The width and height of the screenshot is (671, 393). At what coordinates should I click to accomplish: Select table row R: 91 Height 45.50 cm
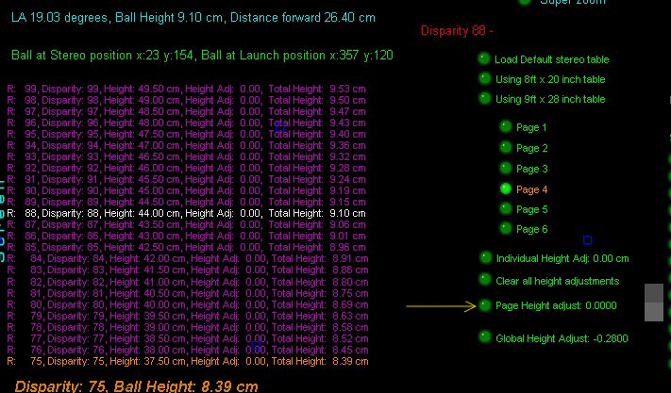(x=187, y=179)
